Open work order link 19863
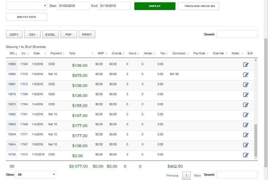This screenshot has height=180, width=268. point(12,124)
